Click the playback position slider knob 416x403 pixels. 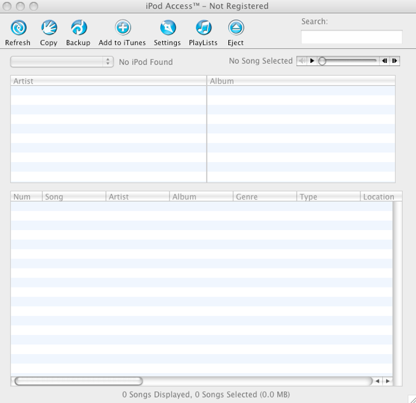(x=322, y=61)
